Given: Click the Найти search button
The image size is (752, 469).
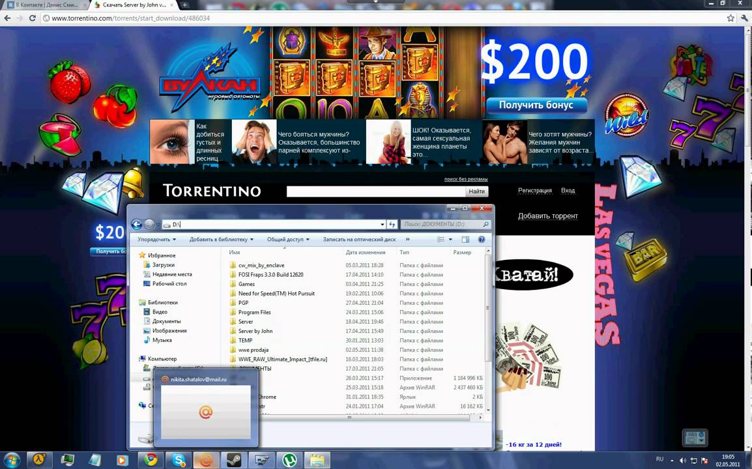Looking at the screenshot, I should coord(476,192).
